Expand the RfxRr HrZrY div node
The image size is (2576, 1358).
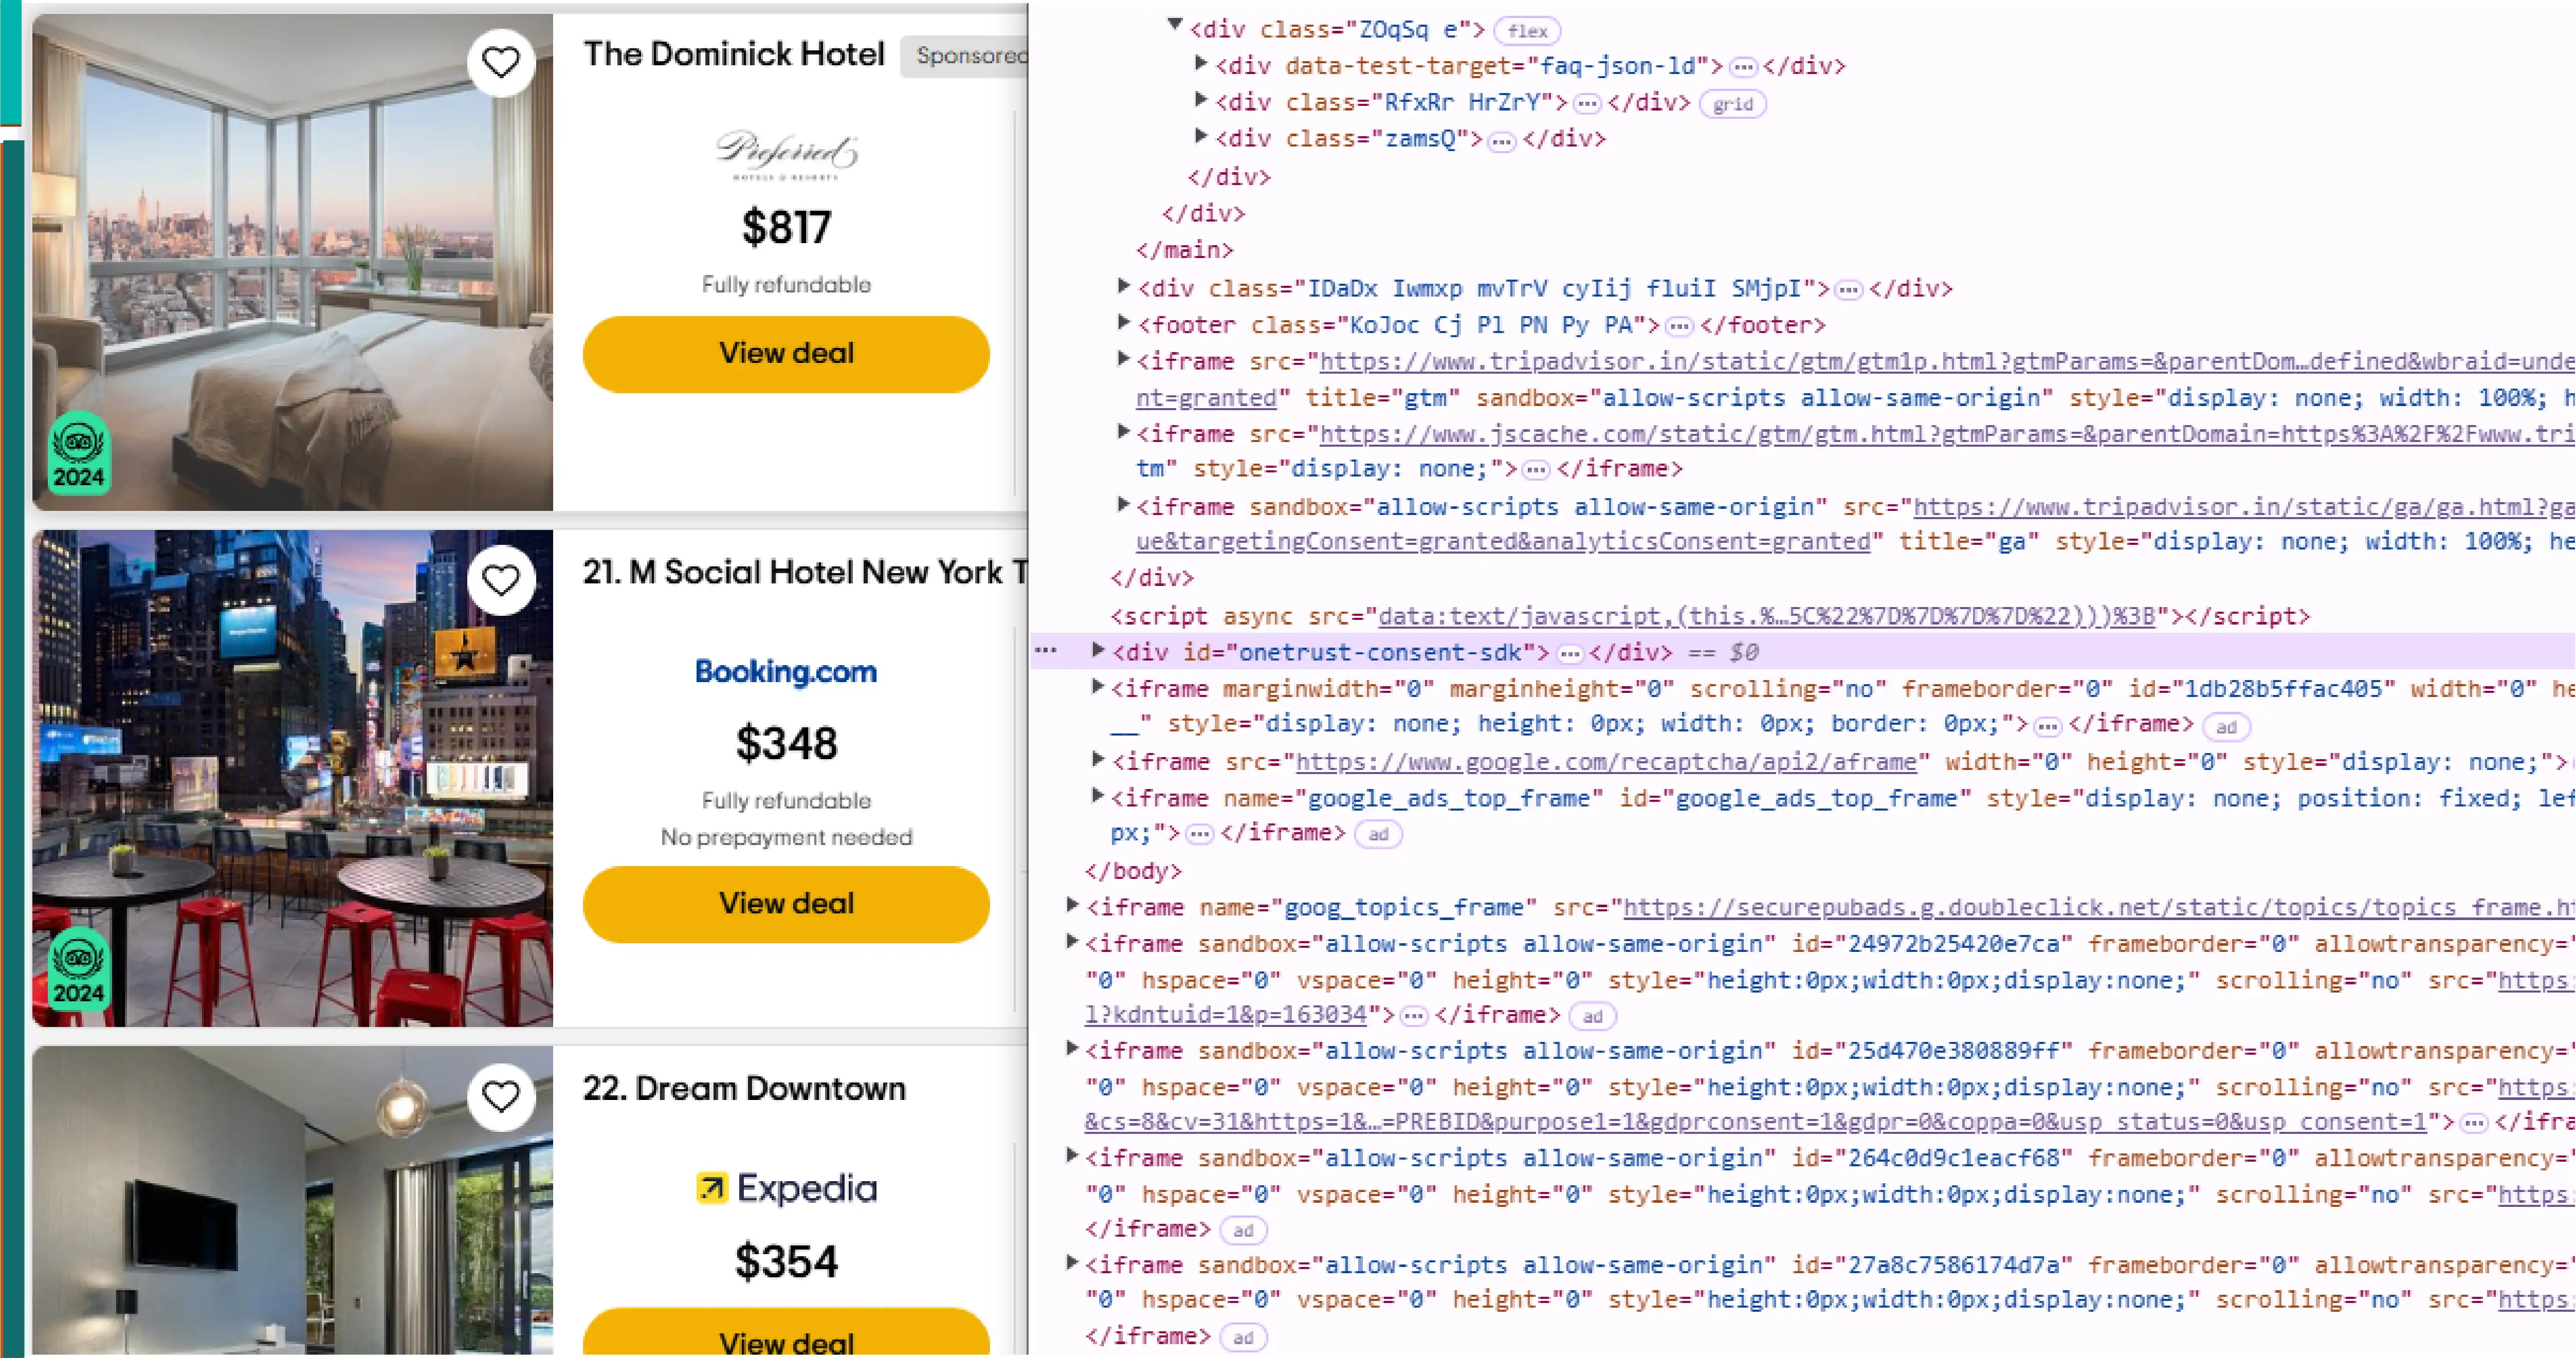pos(1201,99)
